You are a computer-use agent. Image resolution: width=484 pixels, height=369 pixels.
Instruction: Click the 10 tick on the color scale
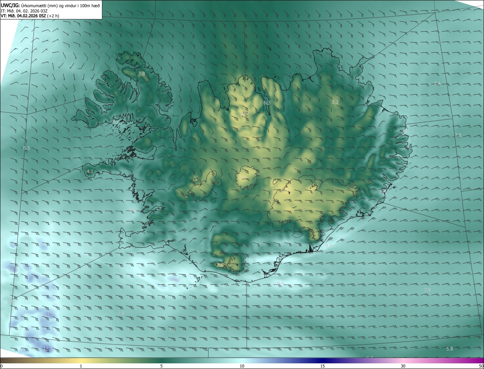242,366
